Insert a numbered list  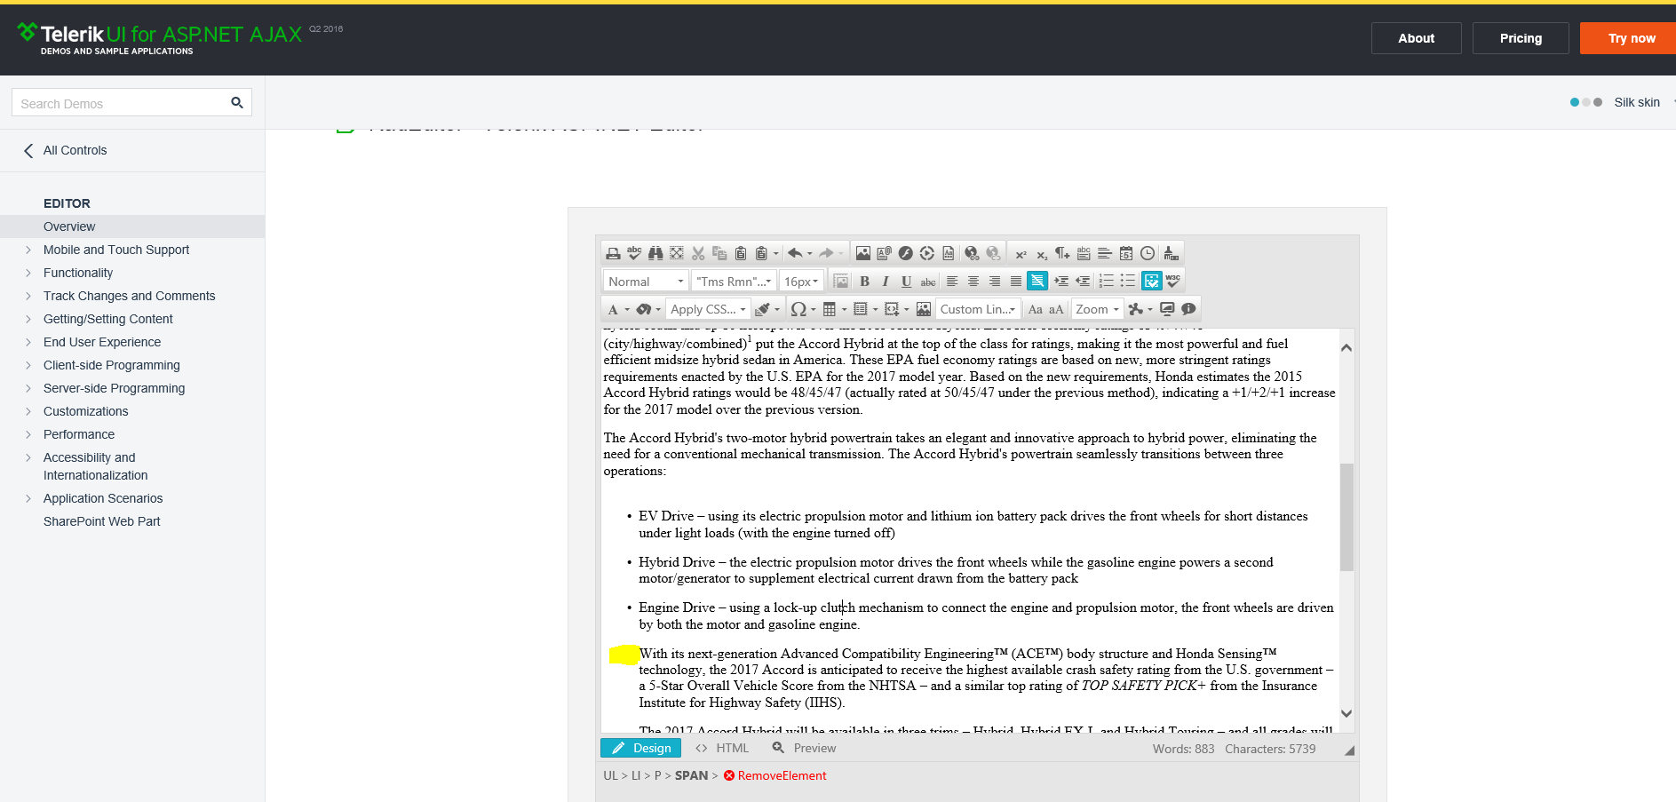1107,282
